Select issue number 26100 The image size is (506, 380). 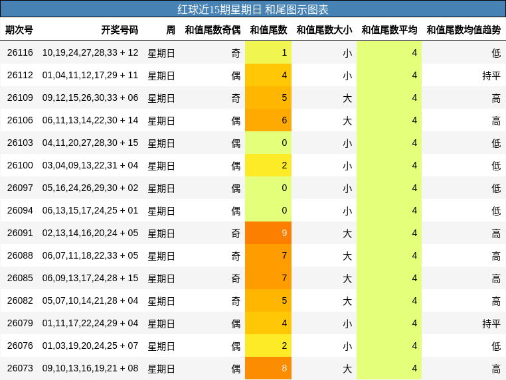(x=20, y=165)
